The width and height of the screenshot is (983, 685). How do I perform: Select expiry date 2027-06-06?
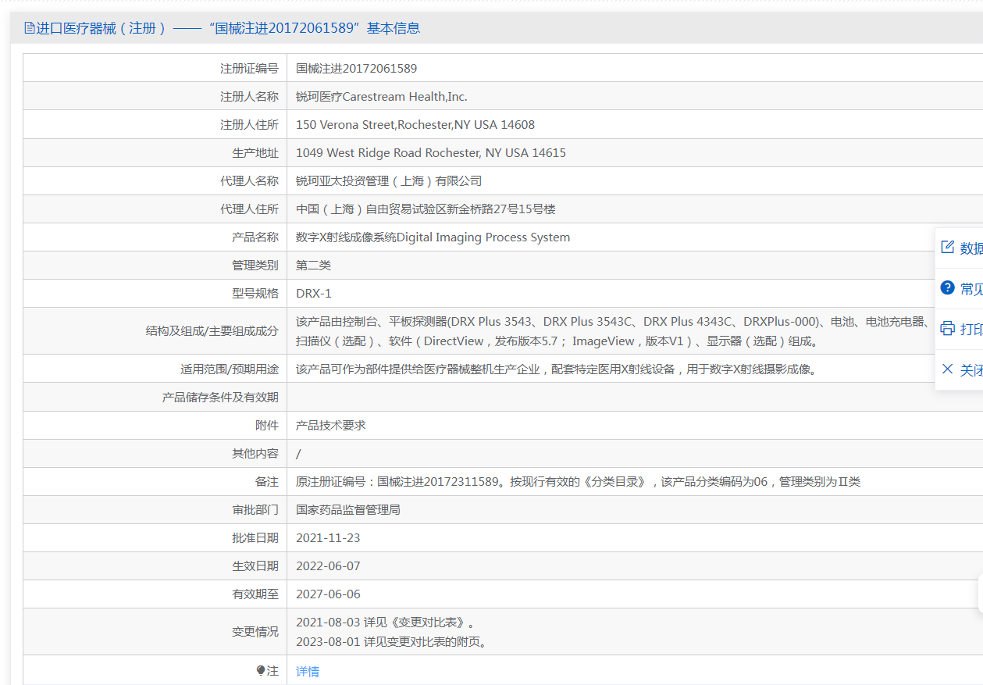[x=328, y=594]
